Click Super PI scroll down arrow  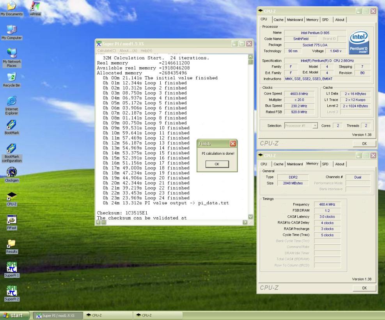[x=250, y=217]
